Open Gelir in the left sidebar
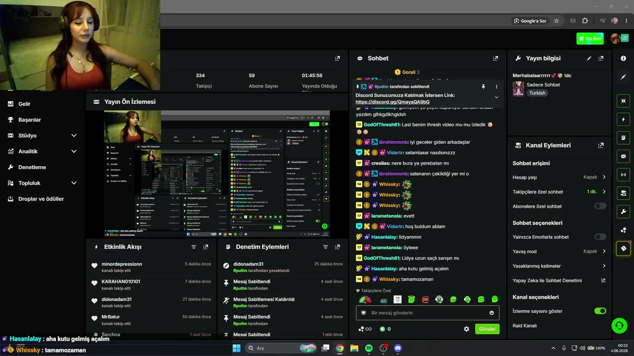 (x=24, y=104)
